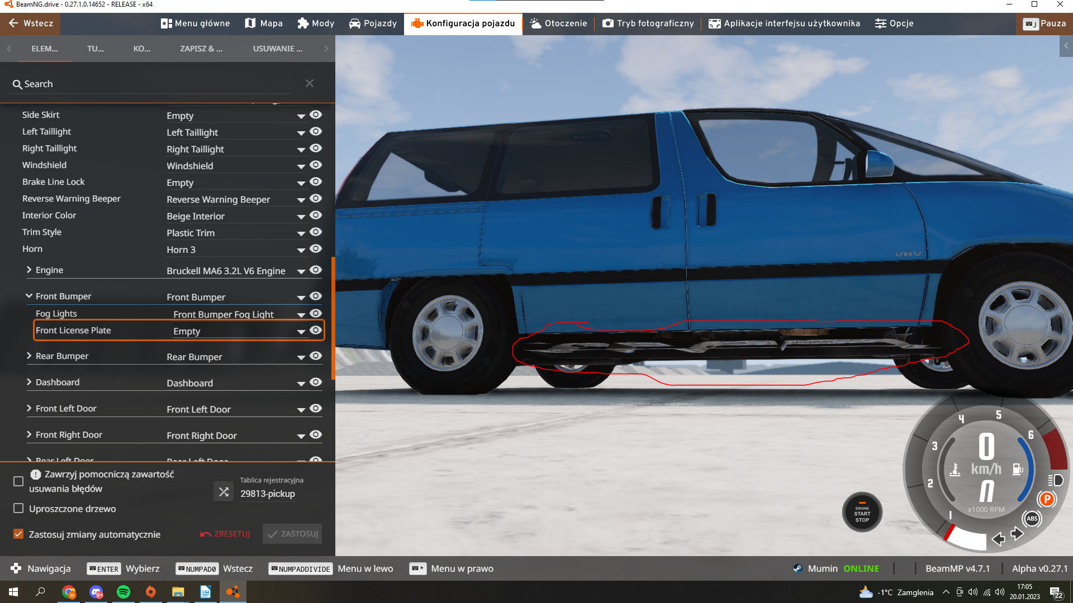Enable Uproszczone drzewo checkbox
The image size is (1073, 603).
18,509
